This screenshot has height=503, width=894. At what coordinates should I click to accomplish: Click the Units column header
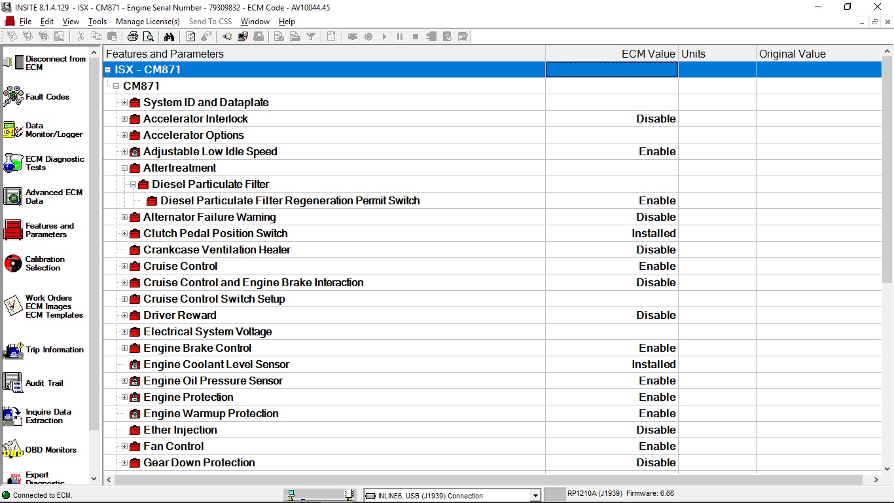tap(717, 54)
